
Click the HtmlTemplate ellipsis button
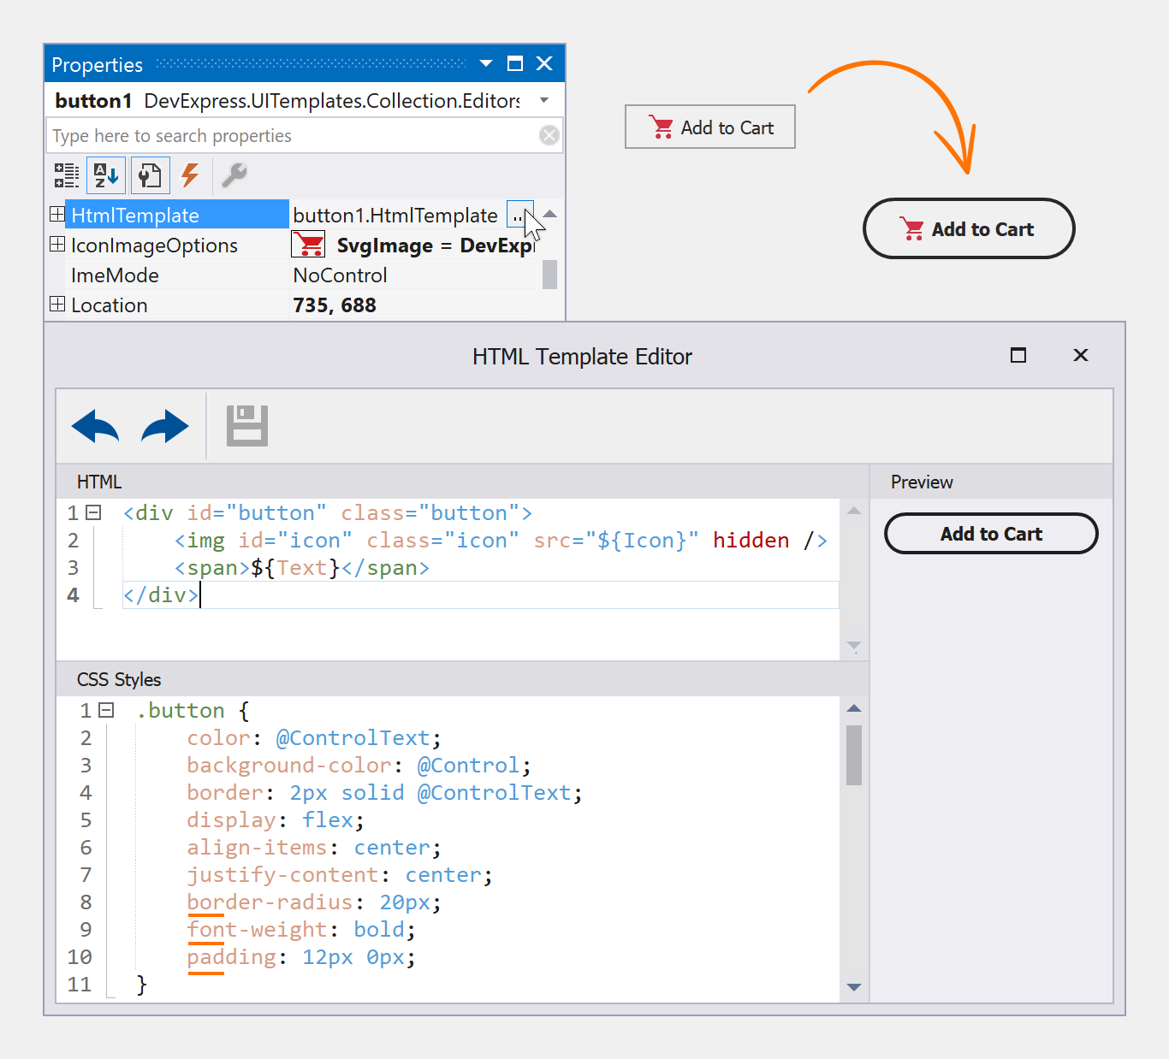coord(518,215)
